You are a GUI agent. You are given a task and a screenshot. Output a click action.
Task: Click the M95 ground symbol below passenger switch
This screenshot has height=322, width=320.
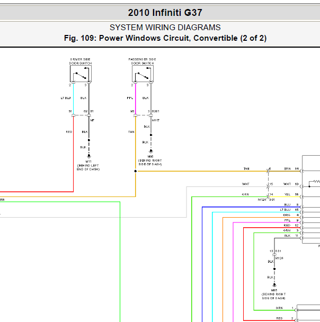151,151
